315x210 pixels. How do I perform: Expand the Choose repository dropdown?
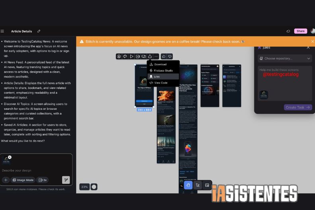pyautogui.click(x=284, y=58)
